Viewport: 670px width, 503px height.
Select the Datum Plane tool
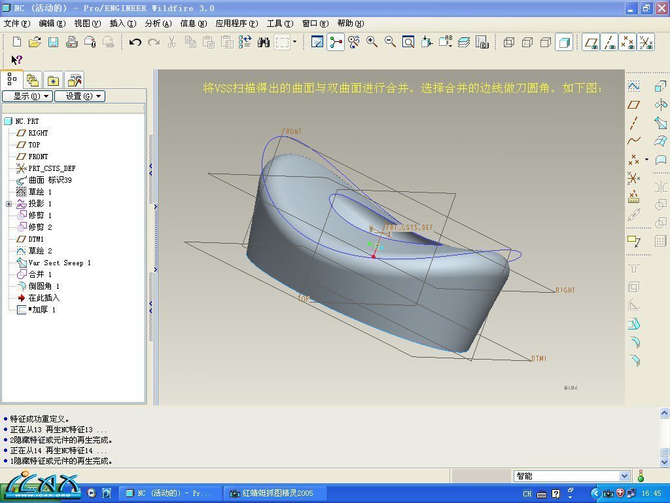633,105
